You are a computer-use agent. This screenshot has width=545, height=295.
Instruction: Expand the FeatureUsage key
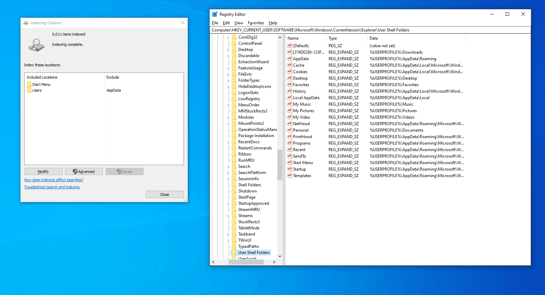tap(228, 68)
